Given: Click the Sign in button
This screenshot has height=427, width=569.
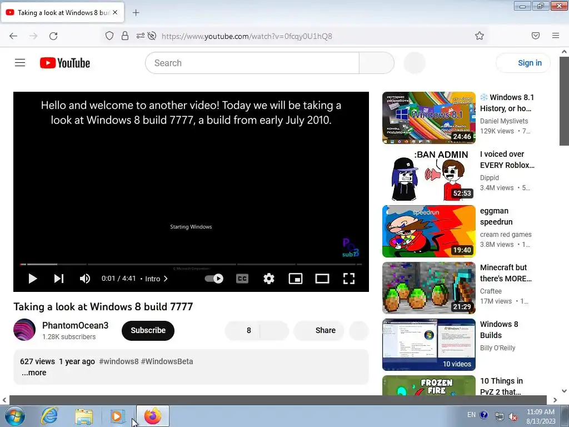Looking at the screenshot, I should pyautogui.click(x=523, y=63).
